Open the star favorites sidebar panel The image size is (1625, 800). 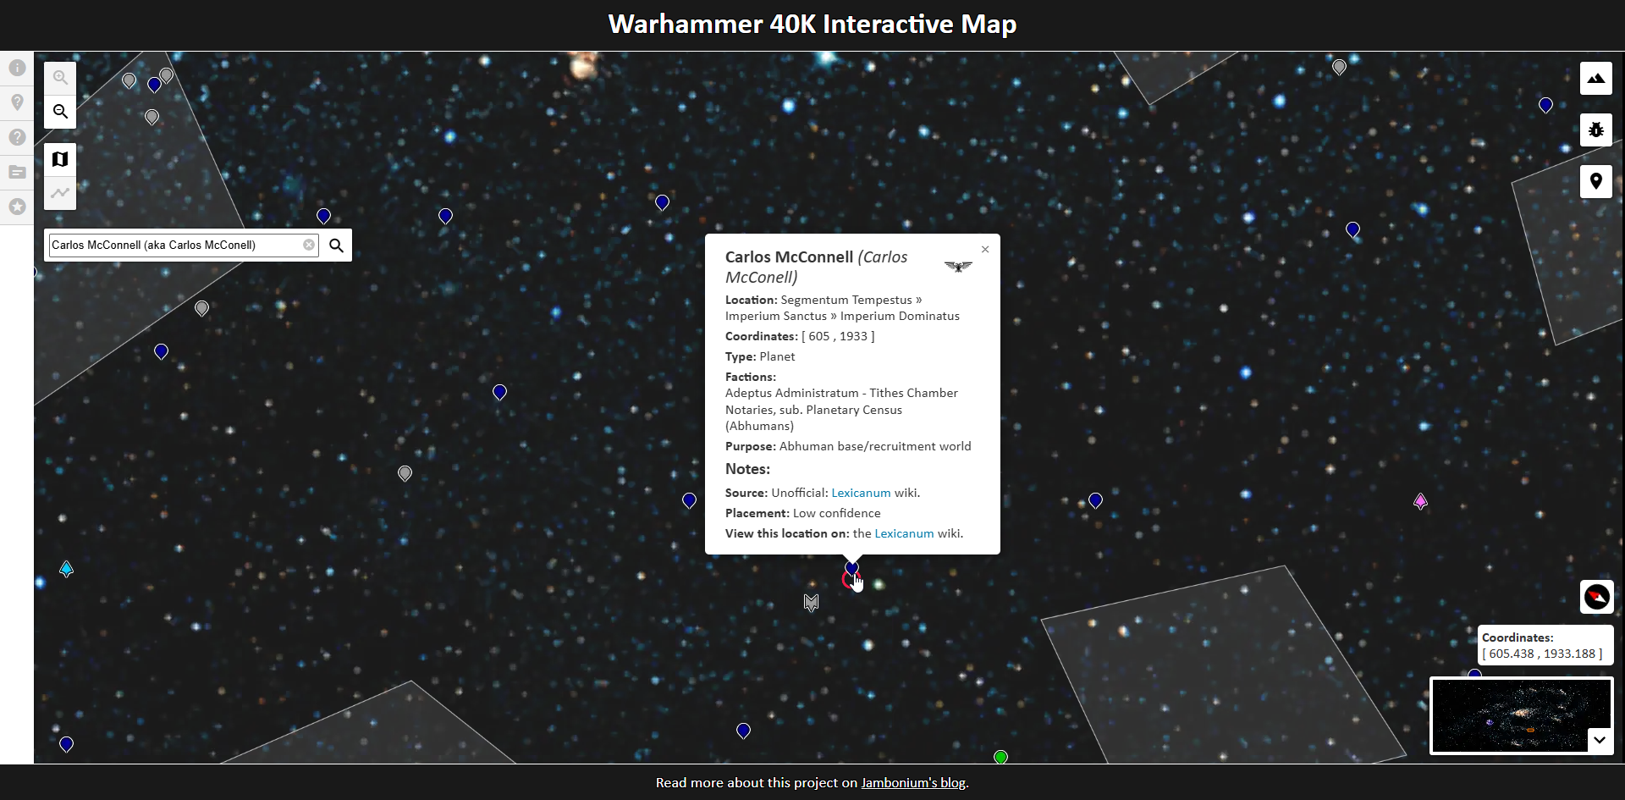[17, 207]
